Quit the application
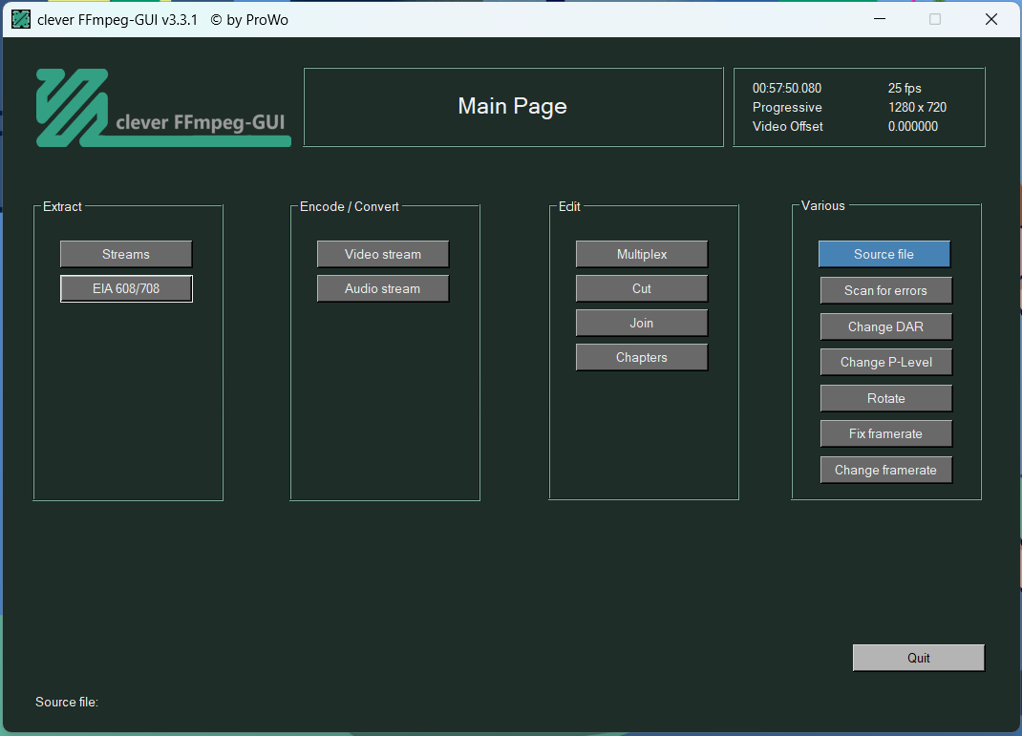This screenshot has height=736, width=1022. [x=918, y=658]
